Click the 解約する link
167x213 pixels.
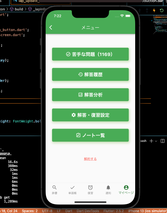90,159
